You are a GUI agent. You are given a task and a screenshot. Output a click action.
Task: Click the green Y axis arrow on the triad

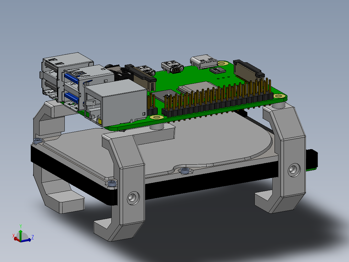(20, 234)
